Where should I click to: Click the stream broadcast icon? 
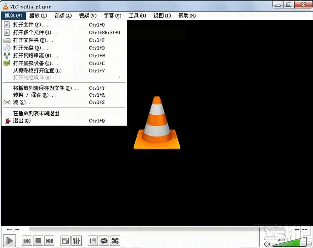pyautogui.click(x=7, y=103)
